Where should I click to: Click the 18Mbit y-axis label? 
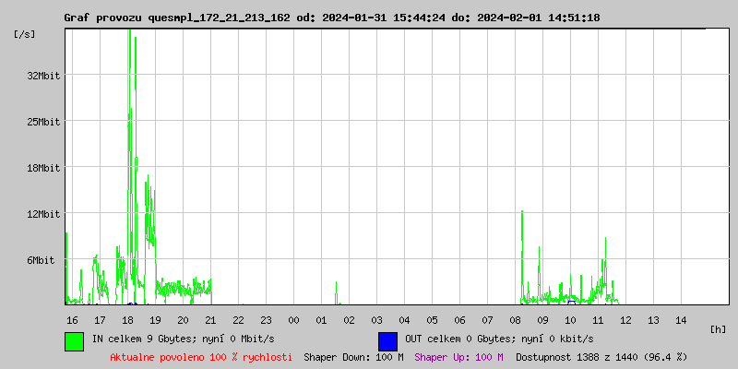pyautogui.click(x=43, y=168)
